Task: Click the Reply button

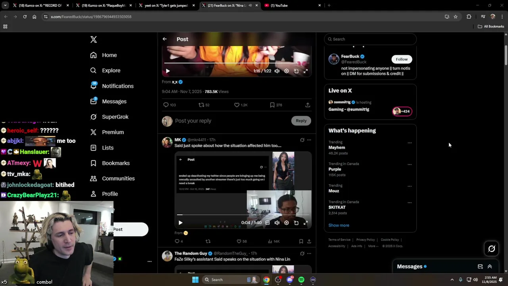Action: 301,121
